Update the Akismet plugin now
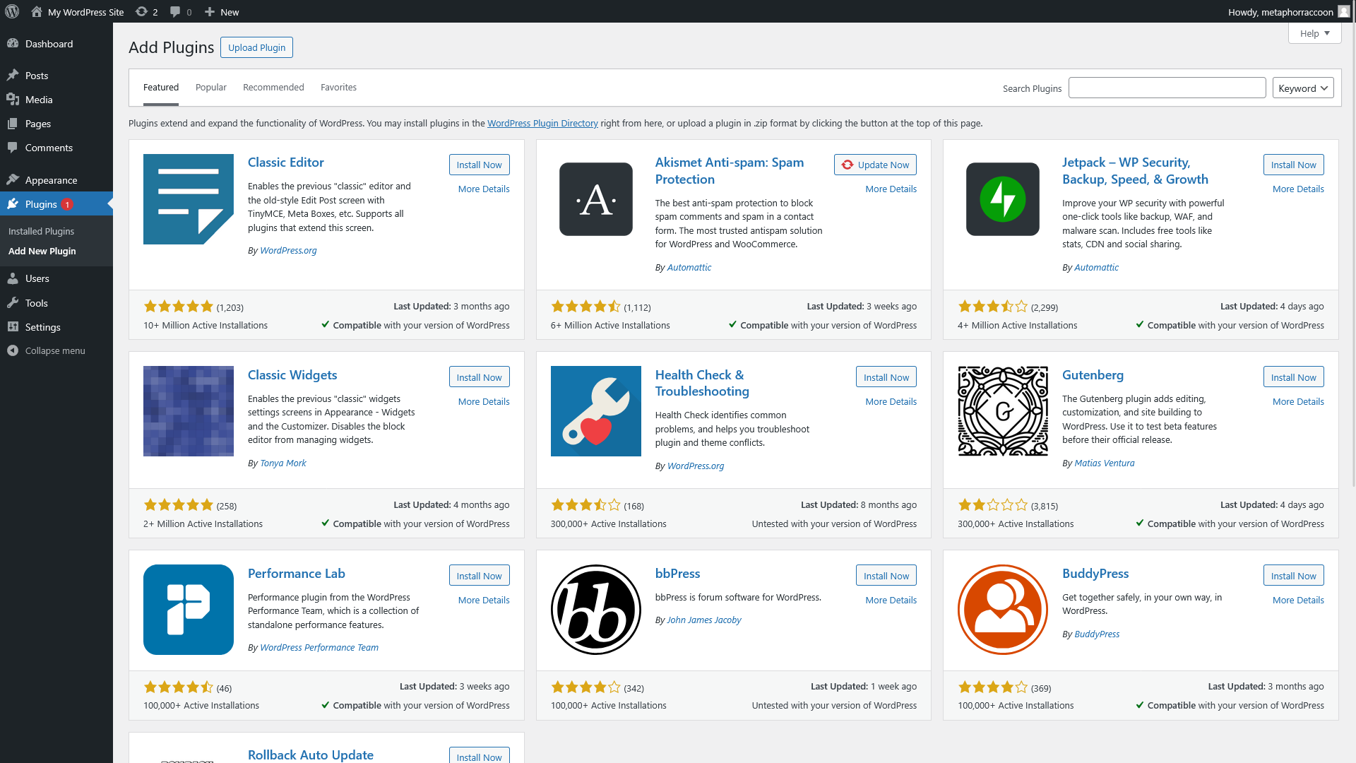Screen dimensions: 1356x763 [875, 165]
